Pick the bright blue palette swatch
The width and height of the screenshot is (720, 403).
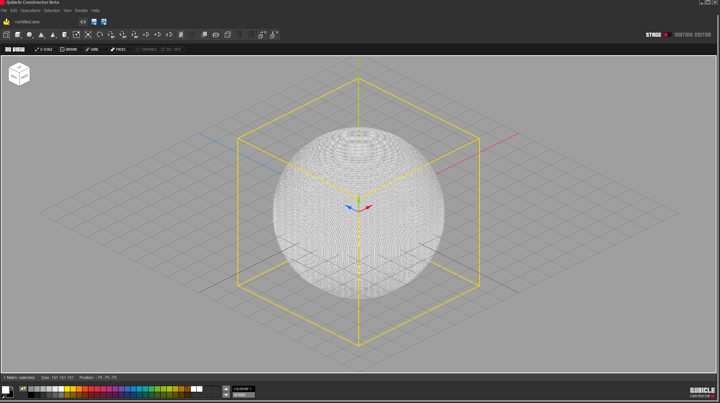point(133,389)
